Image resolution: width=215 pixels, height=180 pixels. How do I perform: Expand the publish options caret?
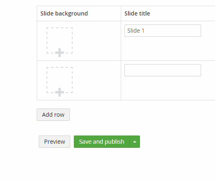tap(135, 142)
